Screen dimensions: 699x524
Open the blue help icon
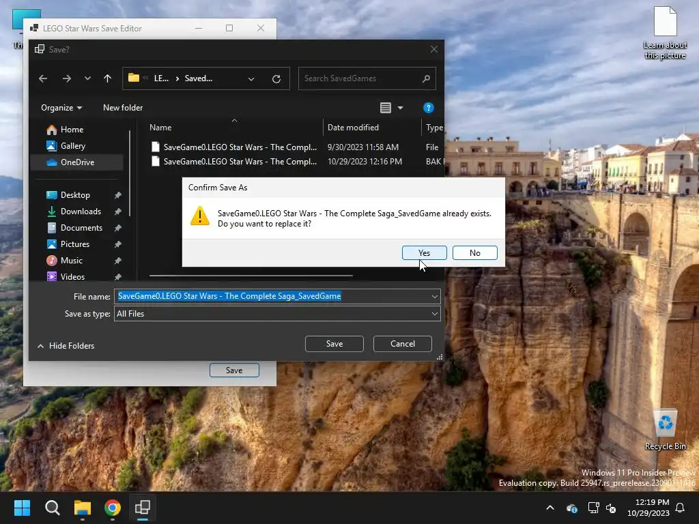[x=428, y=108]
